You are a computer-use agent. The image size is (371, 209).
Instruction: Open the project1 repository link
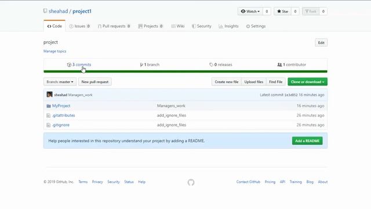coord(82,11)
